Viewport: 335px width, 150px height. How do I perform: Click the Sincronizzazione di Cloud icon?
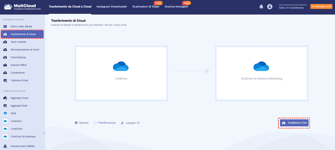click(5, 50)
